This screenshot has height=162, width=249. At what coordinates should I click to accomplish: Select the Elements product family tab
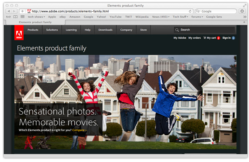35,22
